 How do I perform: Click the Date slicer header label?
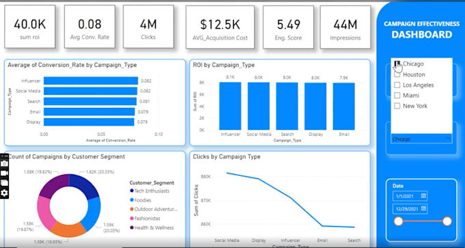click(x=398, y=186)
